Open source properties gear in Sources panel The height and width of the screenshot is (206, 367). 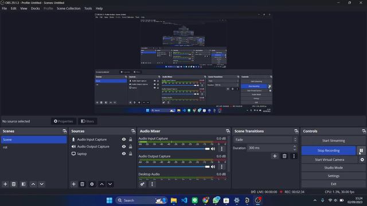[x=92, y=184]
